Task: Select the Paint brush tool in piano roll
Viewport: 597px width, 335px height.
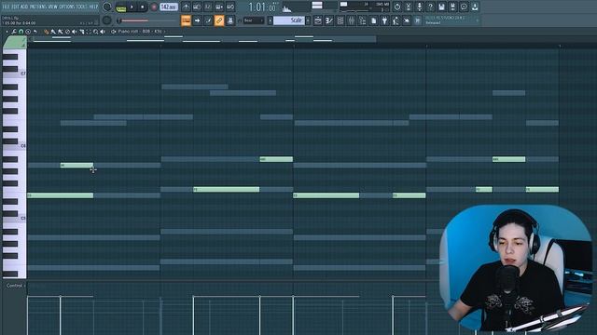Action: (53, 32)
